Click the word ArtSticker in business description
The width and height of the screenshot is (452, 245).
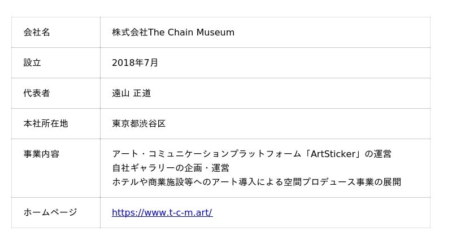(333, 154)
